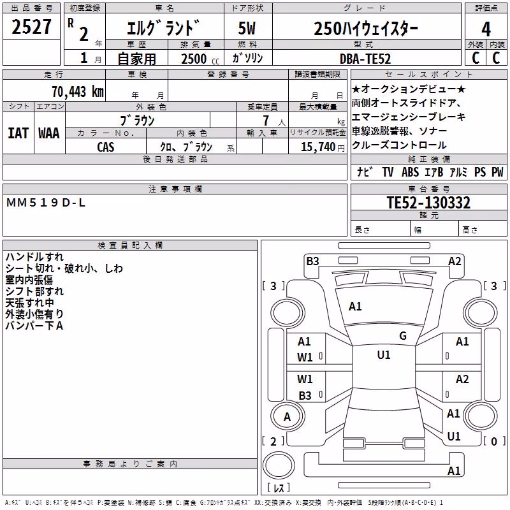
Task: Select inspector note シフト部すれ
Action: 34,291
